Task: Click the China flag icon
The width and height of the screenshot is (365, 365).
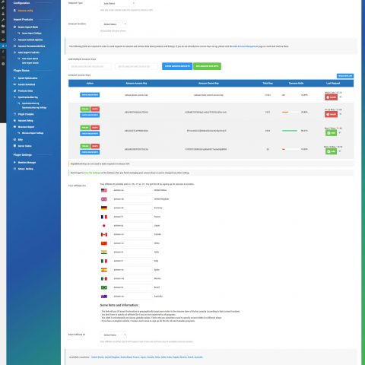Action: (x=104, y=243)
